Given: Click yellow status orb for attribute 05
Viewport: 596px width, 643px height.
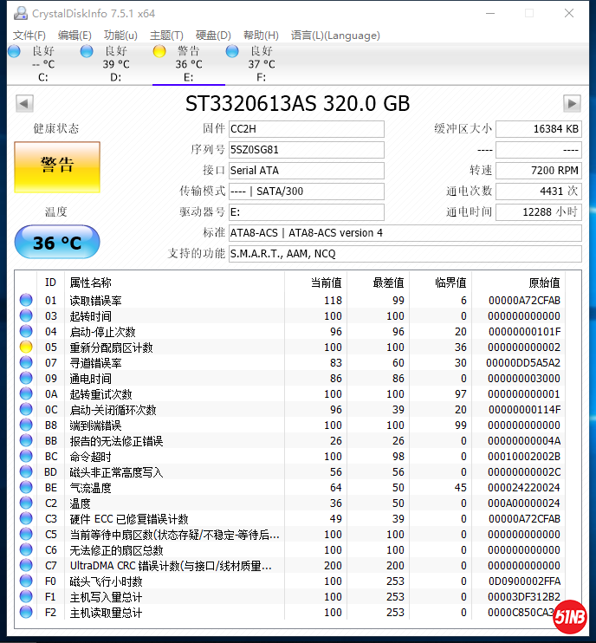Looking at the screenshot, I should [x=26, y=347].
